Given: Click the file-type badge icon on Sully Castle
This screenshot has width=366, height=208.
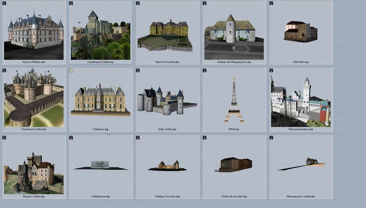Looking at the screenshot, I should 138,70.
